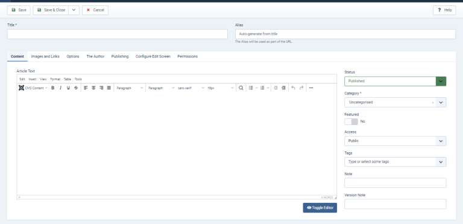Open the Access dropdown

tap(395, 141)
